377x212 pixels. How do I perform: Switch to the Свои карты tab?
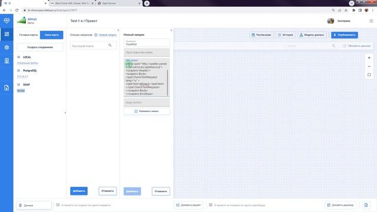(51, 35)
